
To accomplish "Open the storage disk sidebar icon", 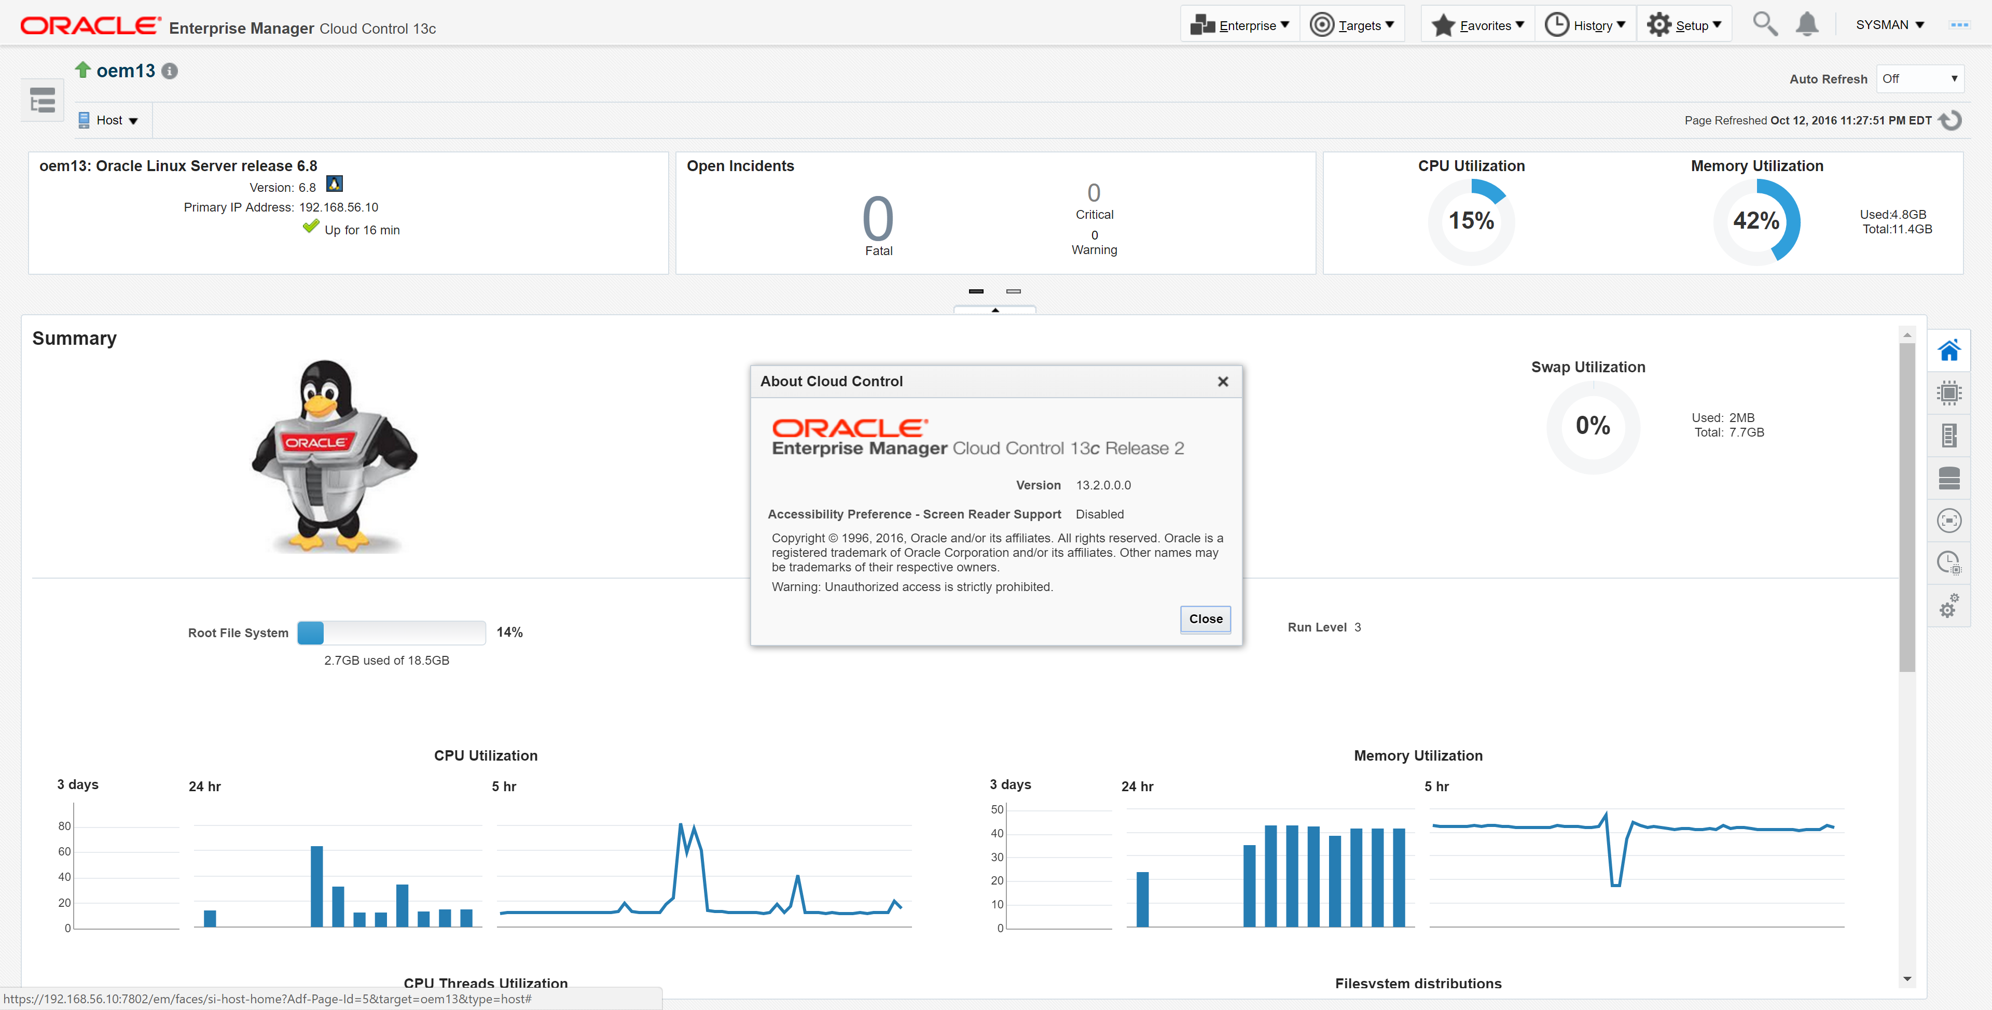I will tap(1949, 479).
